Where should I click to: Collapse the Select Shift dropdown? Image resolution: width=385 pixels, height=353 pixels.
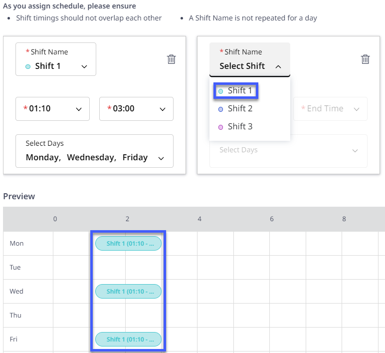[249, 59]
